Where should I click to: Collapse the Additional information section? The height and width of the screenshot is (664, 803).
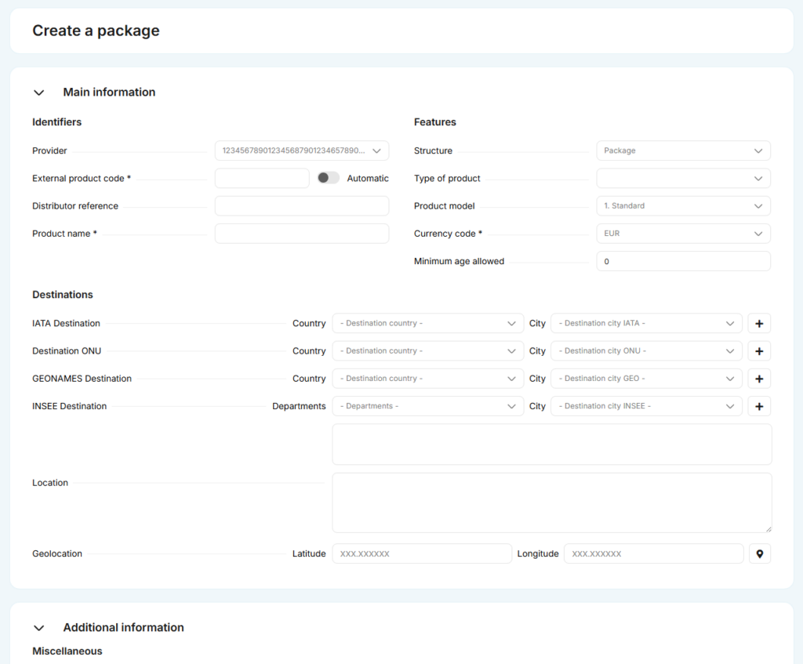point(39,628)
